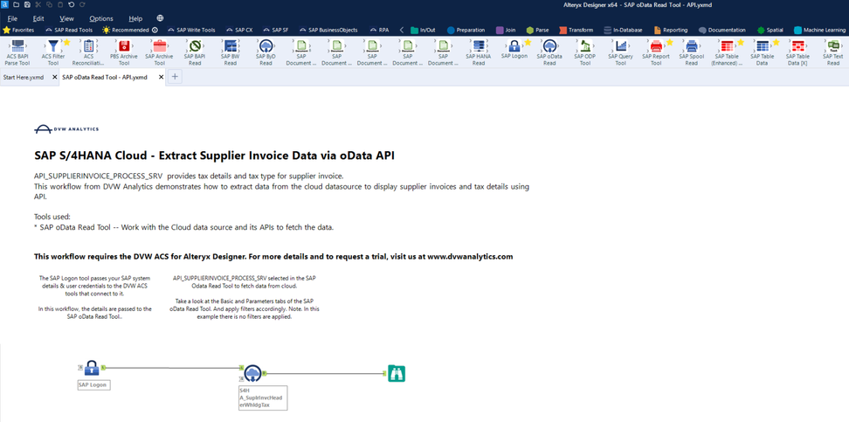Choose the ACS Reconciliation tool icon
The width and height of the screenshot is (849, 422).
click(x=88, y=46)
